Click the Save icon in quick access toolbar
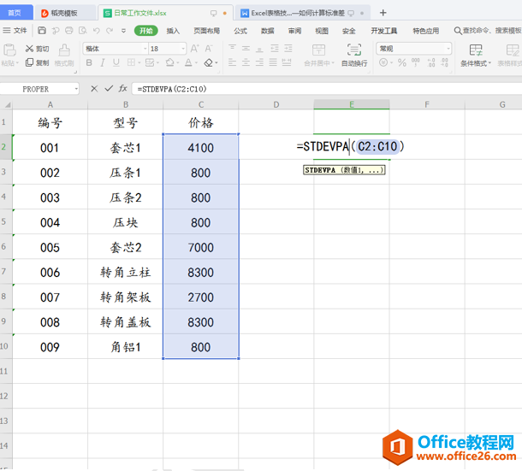 (42, 31)
